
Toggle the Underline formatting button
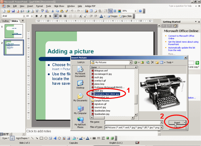[46, 16]
